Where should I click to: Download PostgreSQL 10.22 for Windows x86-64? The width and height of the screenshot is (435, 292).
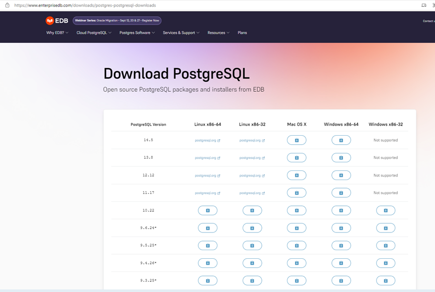coord(341,210)
